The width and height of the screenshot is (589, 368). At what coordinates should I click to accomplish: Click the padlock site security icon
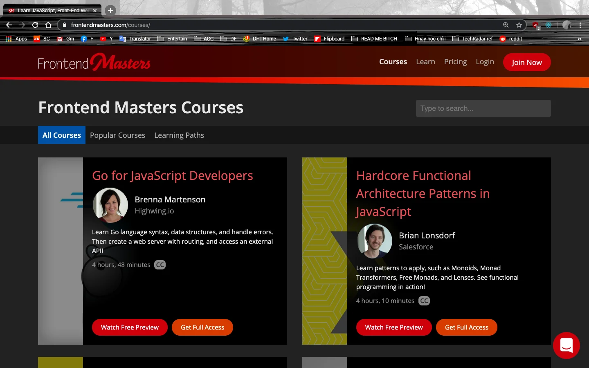65,25
